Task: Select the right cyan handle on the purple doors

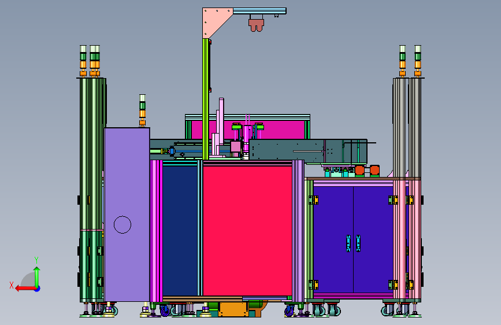Action: tap(358, 243)
